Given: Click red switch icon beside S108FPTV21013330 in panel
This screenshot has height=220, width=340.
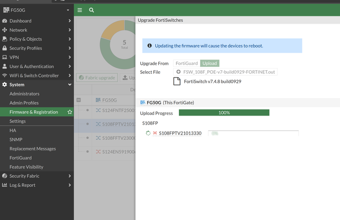Looking at the screenshot, I should tap(155, 133).
